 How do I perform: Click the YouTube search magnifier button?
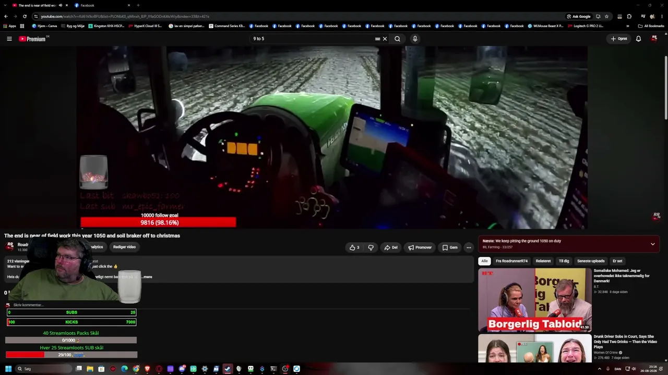pos(397,39)
